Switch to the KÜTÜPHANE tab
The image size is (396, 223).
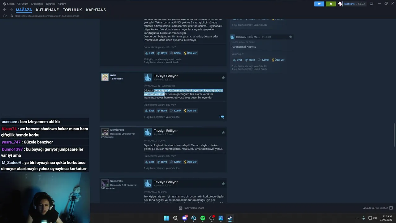[47, 10]
